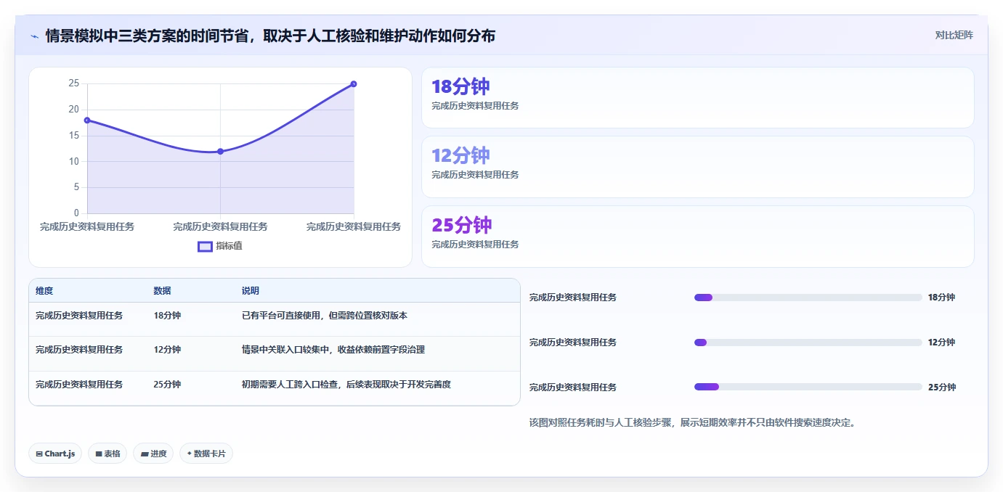
Task: Click the chart data point at value 12
Action: point(220,151)
